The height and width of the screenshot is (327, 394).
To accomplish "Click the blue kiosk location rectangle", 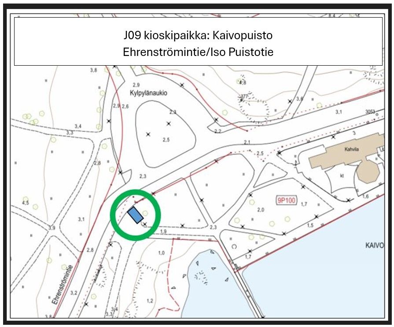I will pyautogui.click(x=135, y=216).
